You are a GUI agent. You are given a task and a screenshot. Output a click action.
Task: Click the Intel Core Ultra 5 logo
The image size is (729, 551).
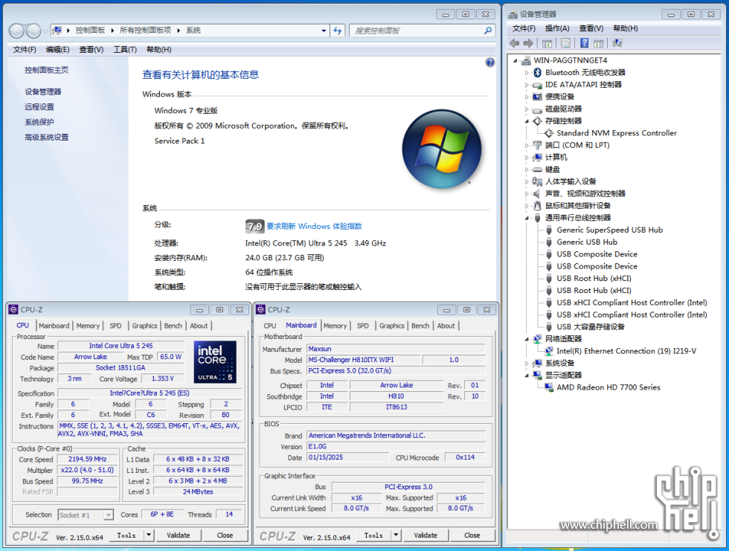point(215,362)
